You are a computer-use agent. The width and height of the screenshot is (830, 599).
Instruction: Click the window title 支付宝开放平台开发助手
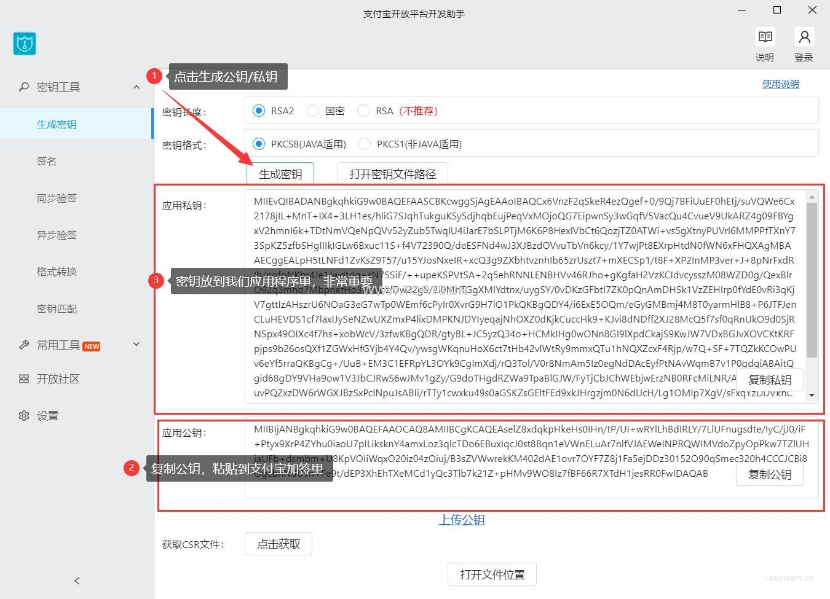[x=414, y=14]
